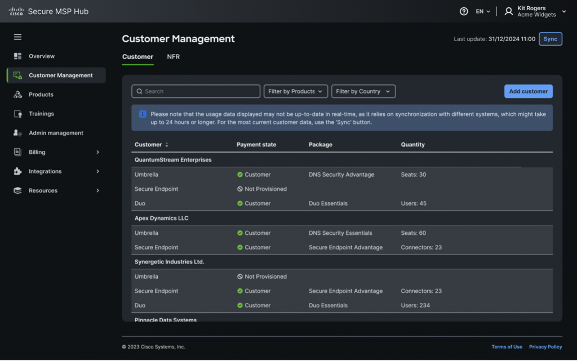The width and height of the screenshot is (577, 362).
Task: Click the Overview dashboard icon
Action: point(17,56)
